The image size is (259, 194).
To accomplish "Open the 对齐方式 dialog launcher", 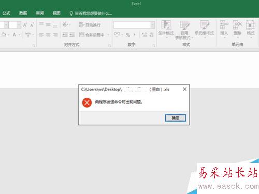I will [110, 46].
